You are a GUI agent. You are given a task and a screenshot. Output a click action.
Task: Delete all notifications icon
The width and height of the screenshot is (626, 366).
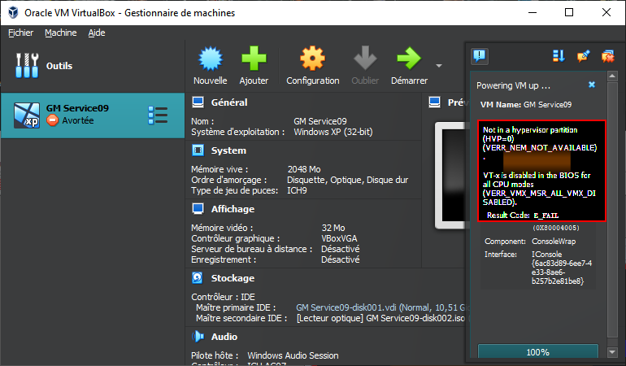click(x=607, y=56)
